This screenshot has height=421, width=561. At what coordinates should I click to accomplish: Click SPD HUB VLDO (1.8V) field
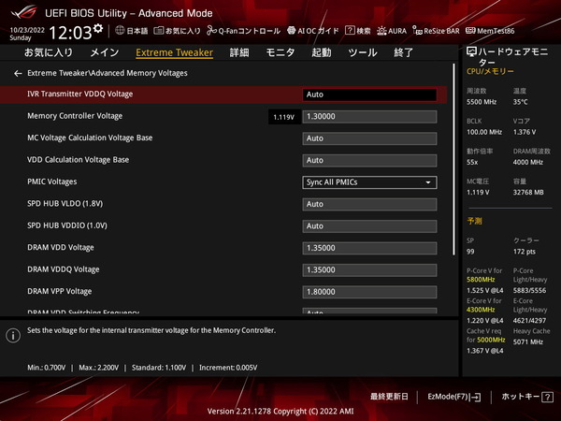[x=369, y=204]
